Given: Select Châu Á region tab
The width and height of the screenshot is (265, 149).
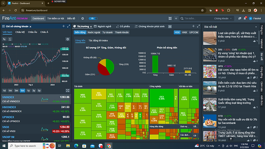Looking at the screenshot, I should point(44,32).
